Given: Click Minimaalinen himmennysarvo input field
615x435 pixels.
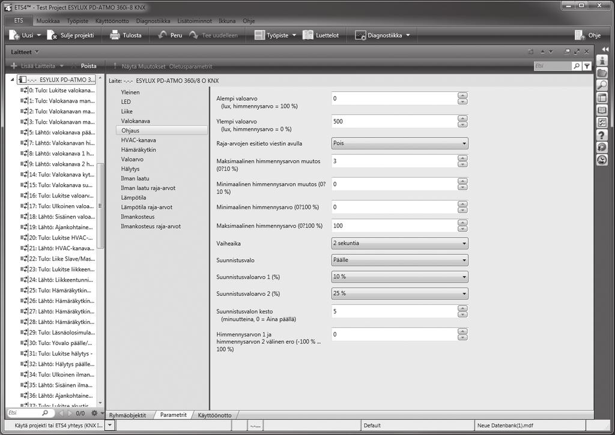Looking at the screenshot, I should coord(394,207).
